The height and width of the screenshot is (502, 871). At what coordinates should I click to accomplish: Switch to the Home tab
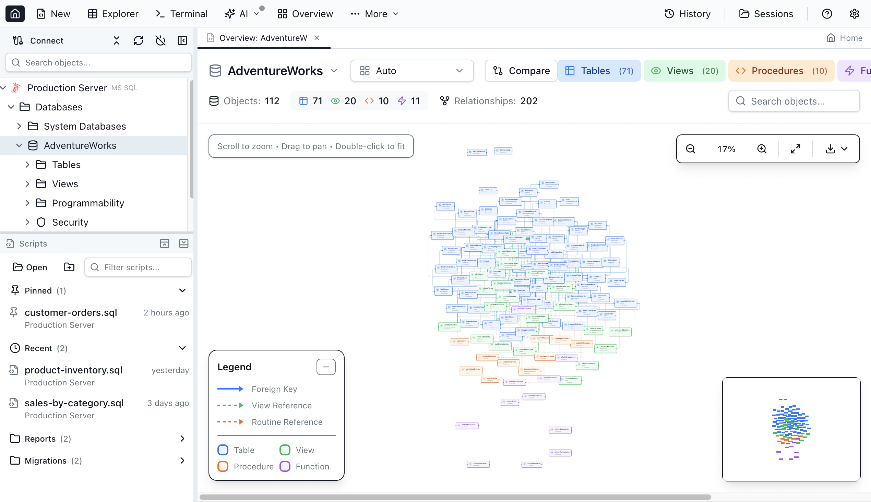pos(845,38)
